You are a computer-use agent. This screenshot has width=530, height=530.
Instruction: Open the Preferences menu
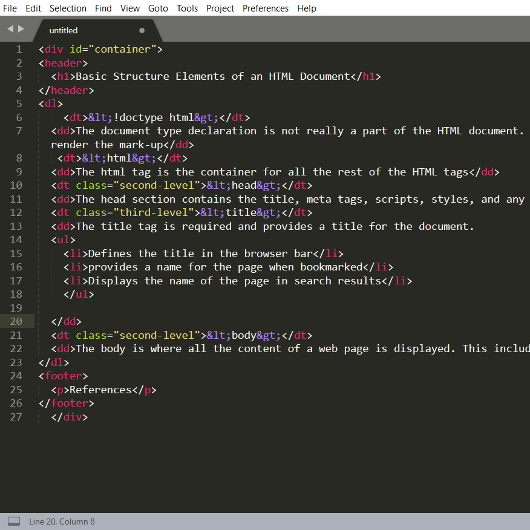[266, 8]
